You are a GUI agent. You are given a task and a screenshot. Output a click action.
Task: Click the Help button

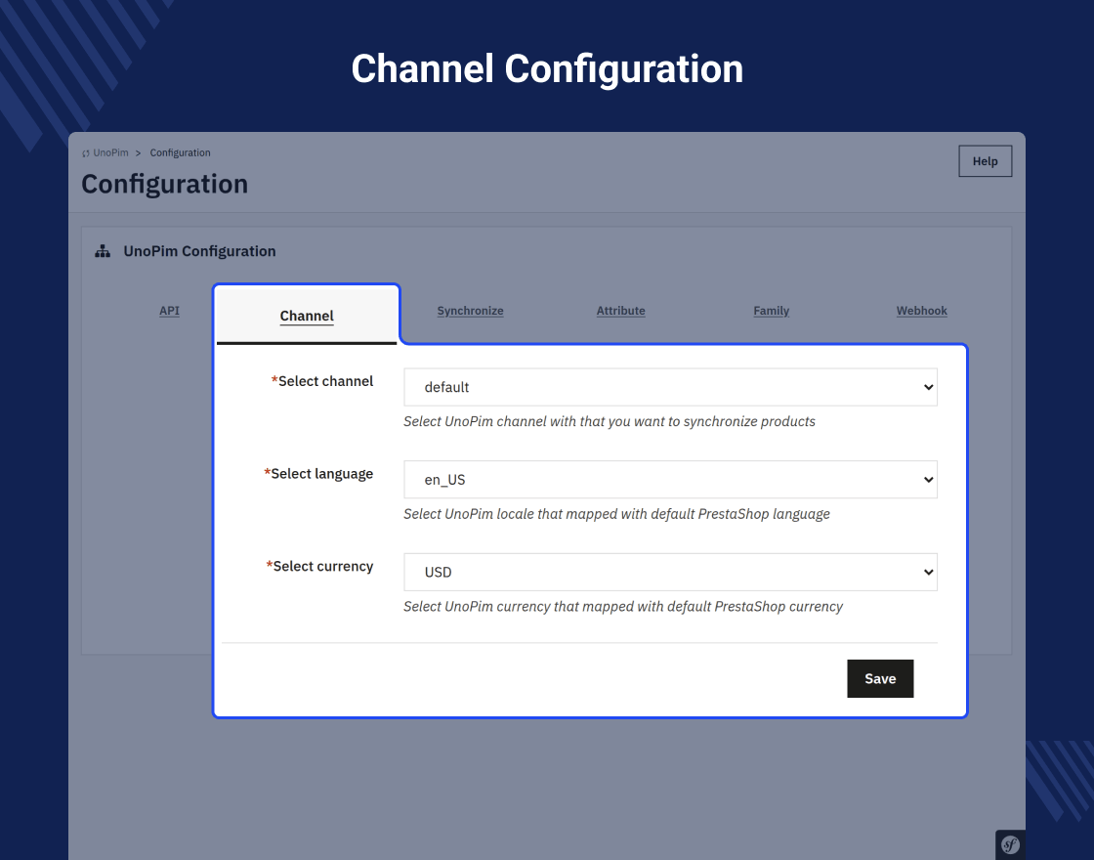coord(986,161)
